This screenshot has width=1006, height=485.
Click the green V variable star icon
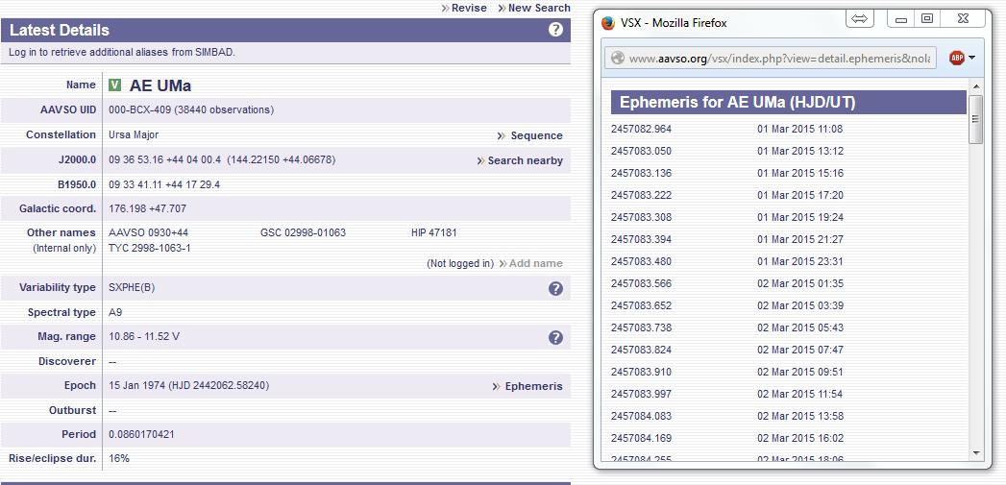[115, 85]
